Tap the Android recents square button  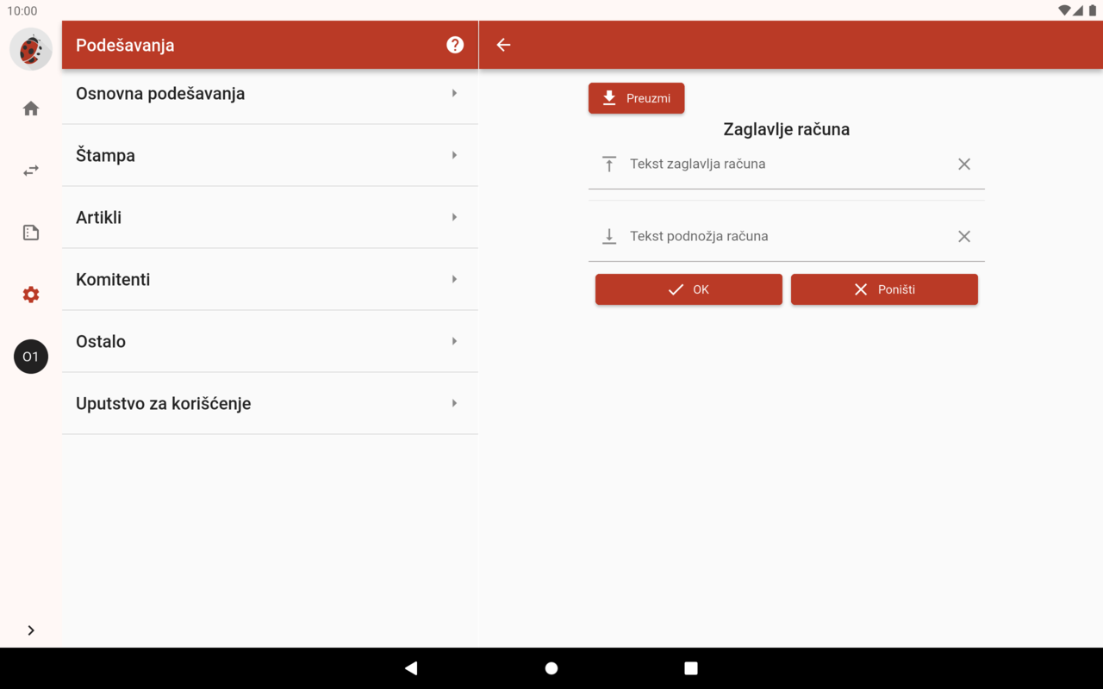691,668
